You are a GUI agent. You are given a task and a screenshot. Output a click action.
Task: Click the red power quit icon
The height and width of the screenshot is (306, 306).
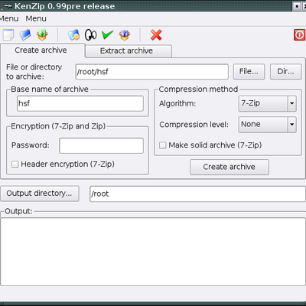299,35
